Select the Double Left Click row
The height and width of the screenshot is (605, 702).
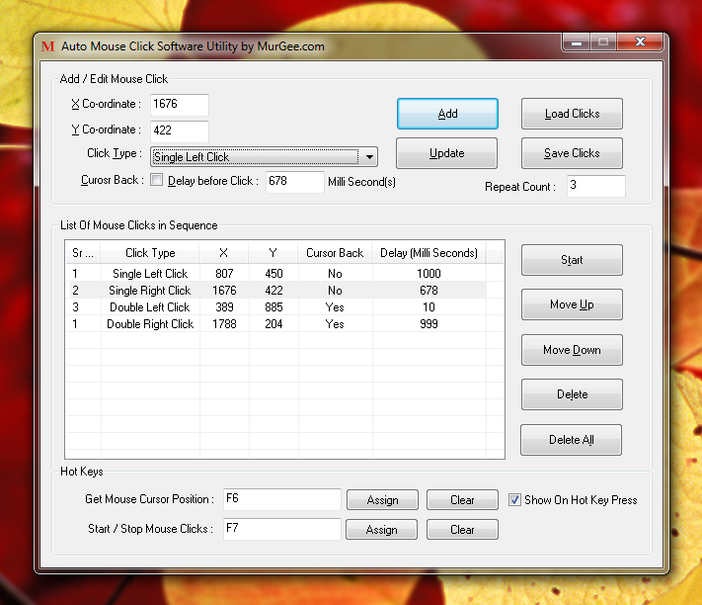click(276, 307)
